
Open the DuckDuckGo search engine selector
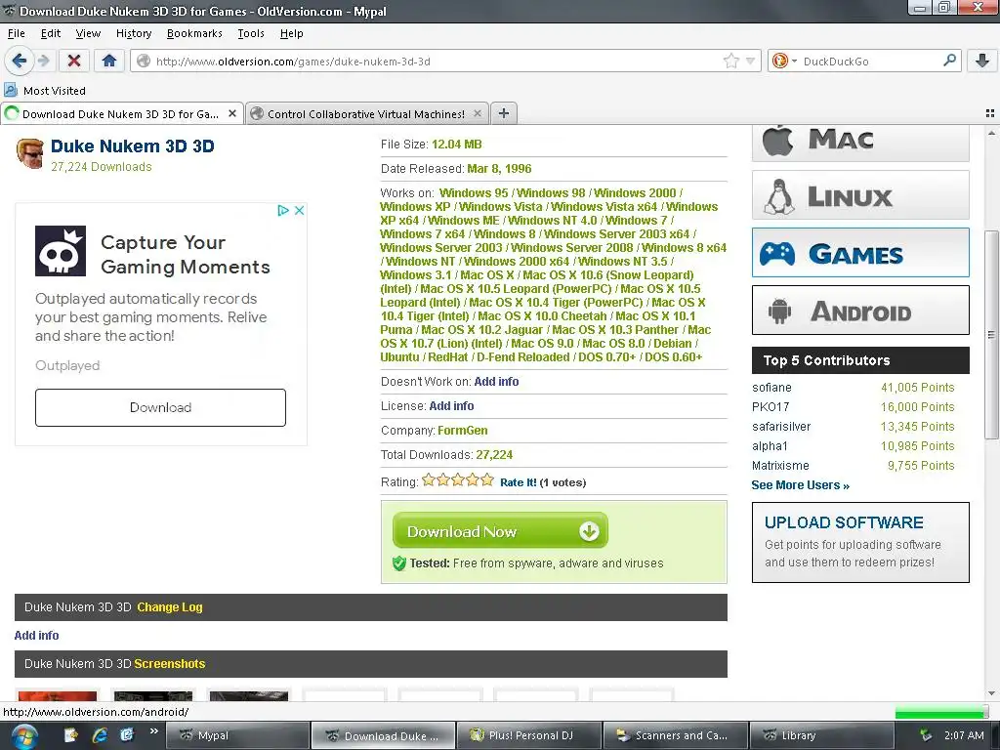click(x=784, y=62)
